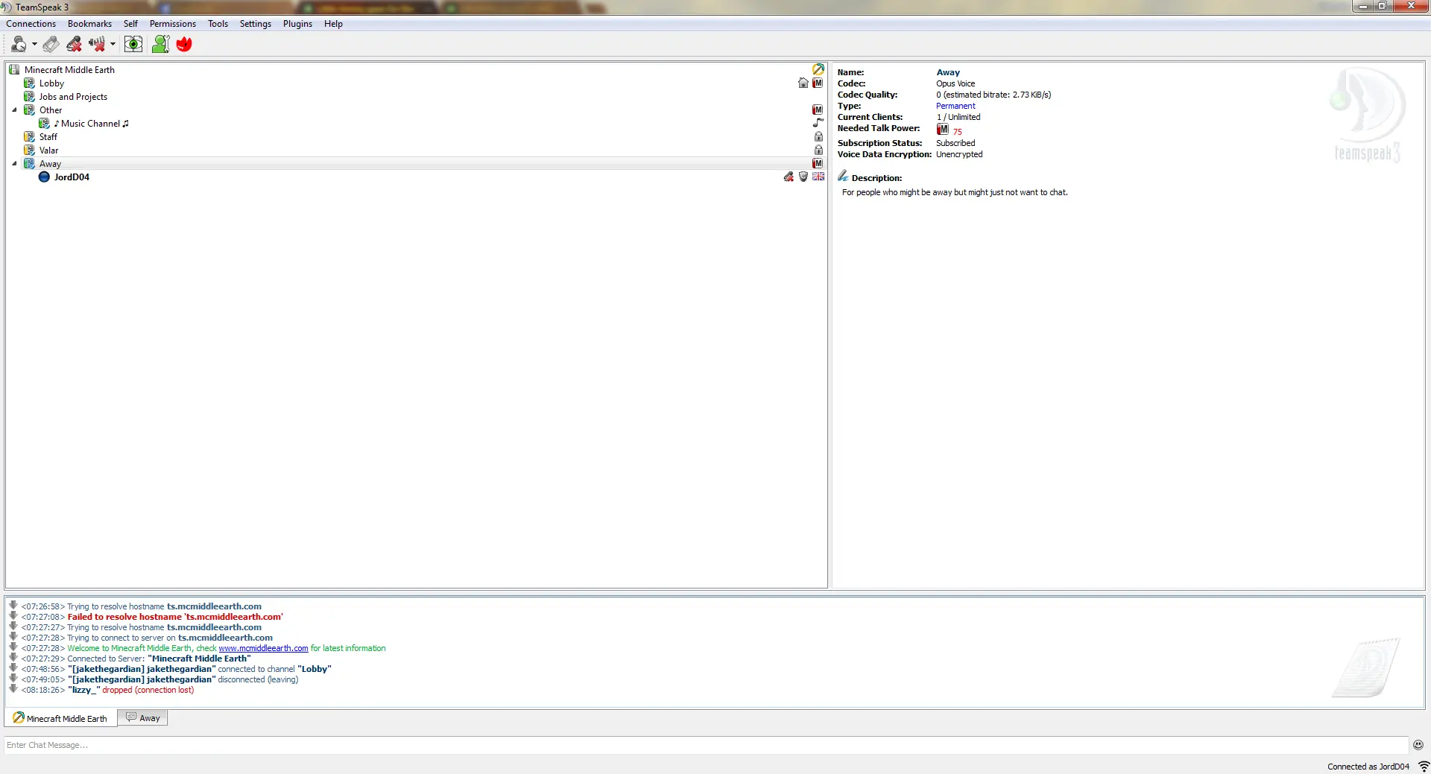This screenshot has height=774, width=1431.
Task: Open the emoticon smiley picker
Action: (x=1418, y=745)
